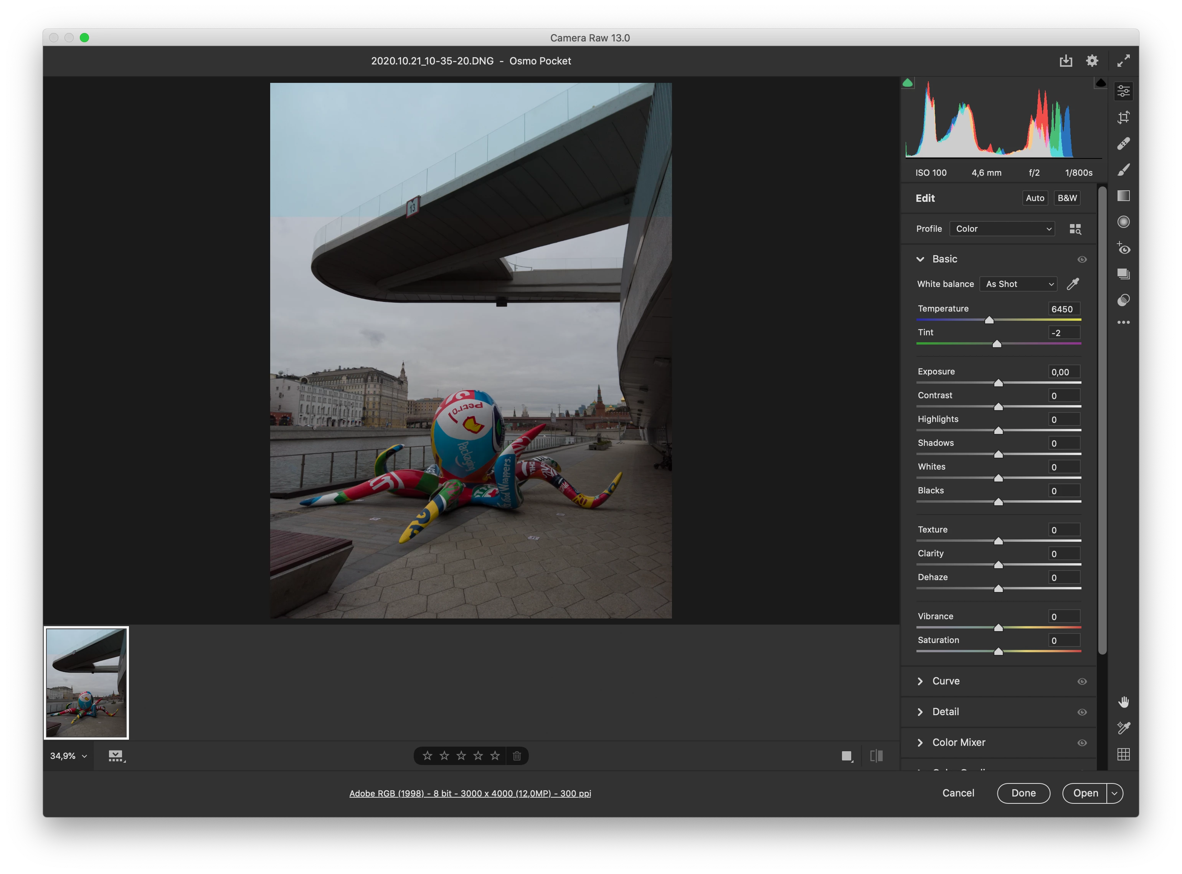Click the B&W button
The height and width of the screenshot is (874, 1182).
point(1066,198)
